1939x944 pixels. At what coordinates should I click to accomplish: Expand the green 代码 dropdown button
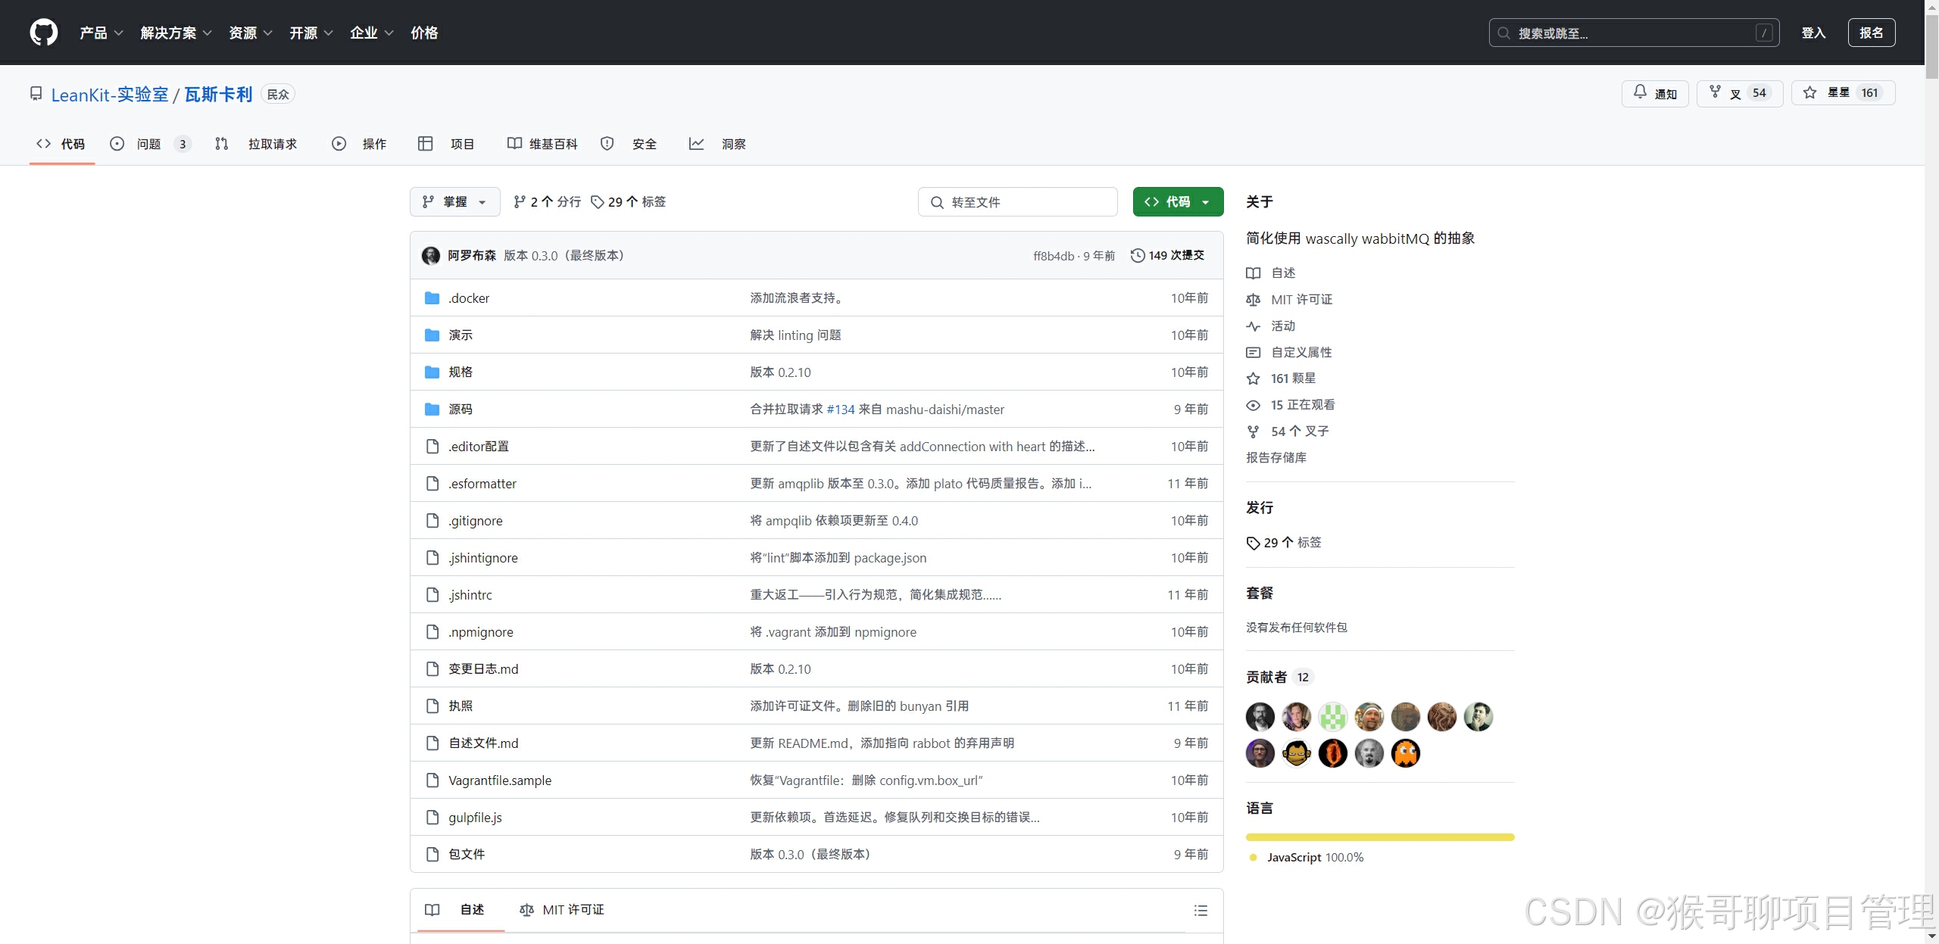click(x=1178, y=202)
